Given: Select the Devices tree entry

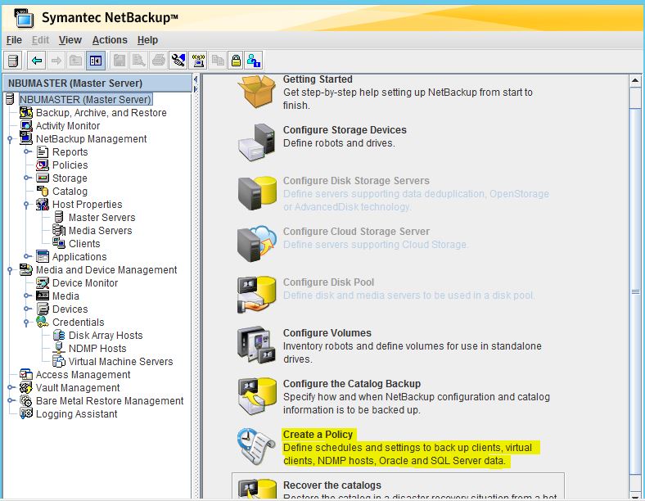Looking at the screenshot, I should click(70, 309).
